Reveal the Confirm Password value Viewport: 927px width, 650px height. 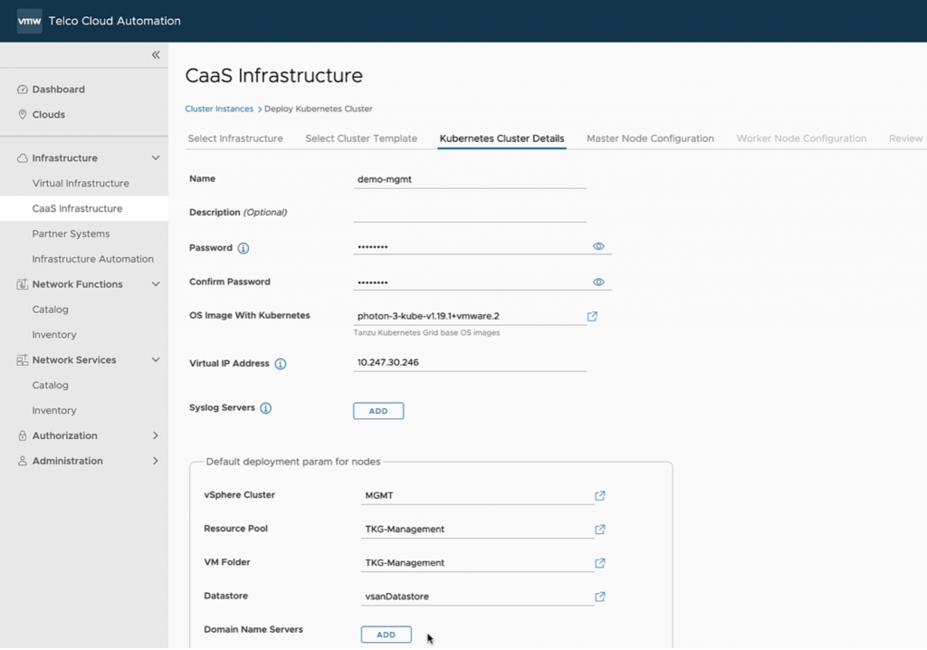click(x=598, y=282)
